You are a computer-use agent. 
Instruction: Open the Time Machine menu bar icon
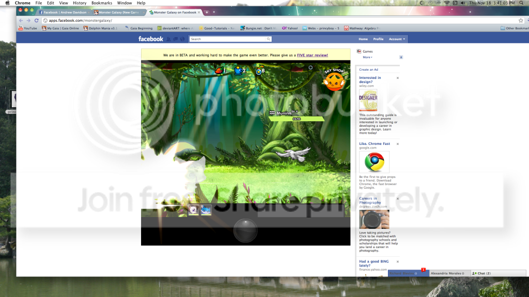(430, 3)
